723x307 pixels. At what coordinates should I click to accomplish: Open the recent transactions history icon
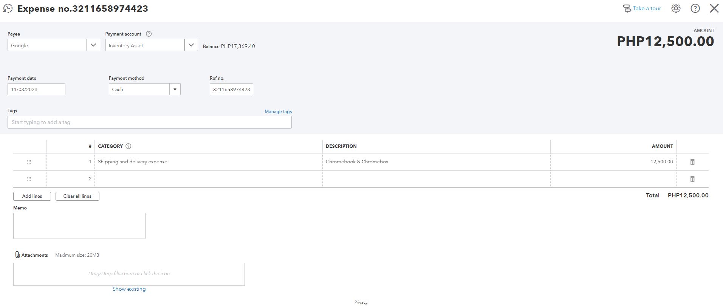(8, 8)
